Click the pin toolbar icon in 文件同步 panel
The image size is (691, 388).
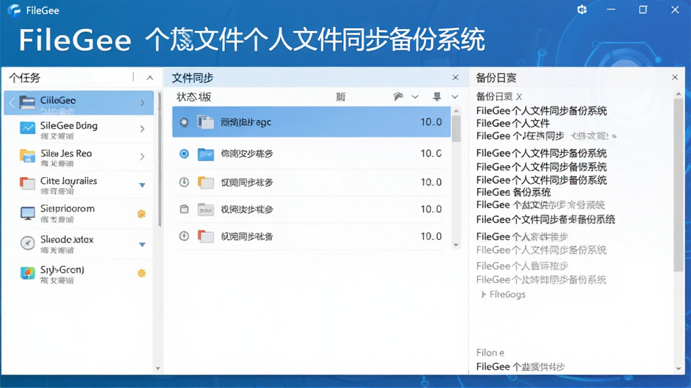coord(437,96)
